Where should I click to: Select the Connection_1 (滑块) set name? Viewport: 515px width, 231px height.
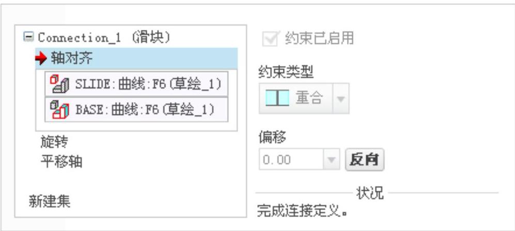[x=104, y=38]
